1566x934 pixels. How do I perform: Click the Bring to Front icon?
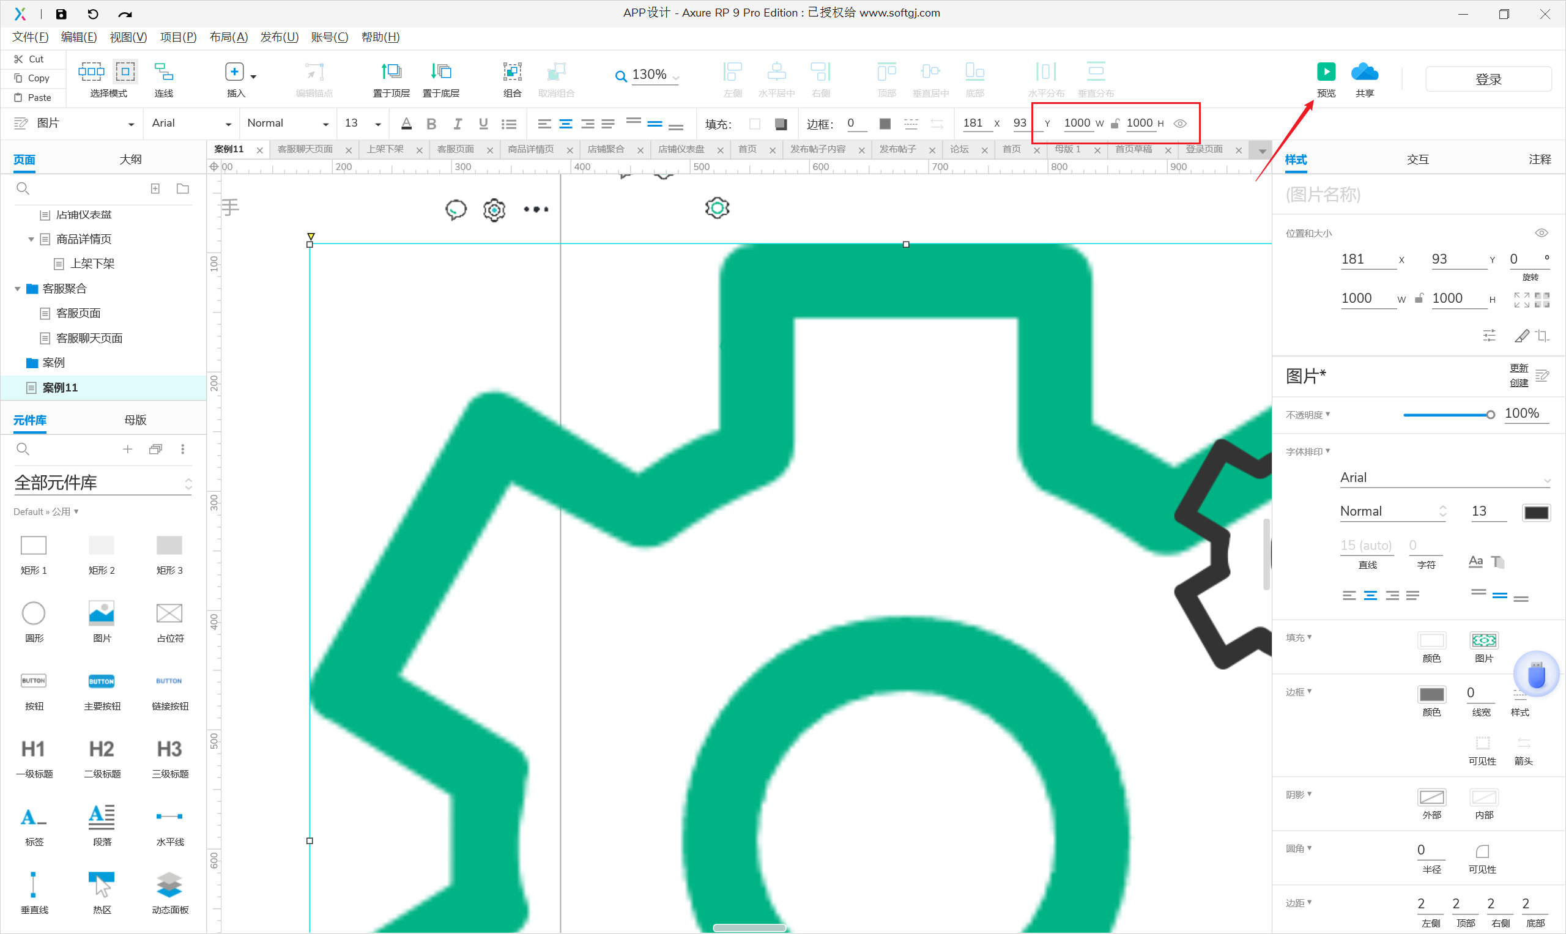click(391, 72)
